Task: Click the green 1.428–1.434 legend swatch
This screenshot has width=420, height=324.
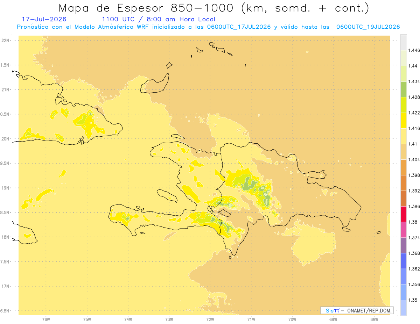Action: point(404,89)
